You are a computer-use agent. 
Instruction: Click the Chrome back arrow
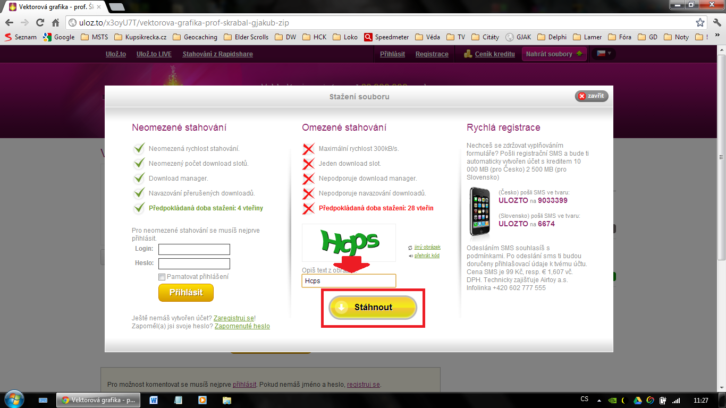click(x=9, y=23)
